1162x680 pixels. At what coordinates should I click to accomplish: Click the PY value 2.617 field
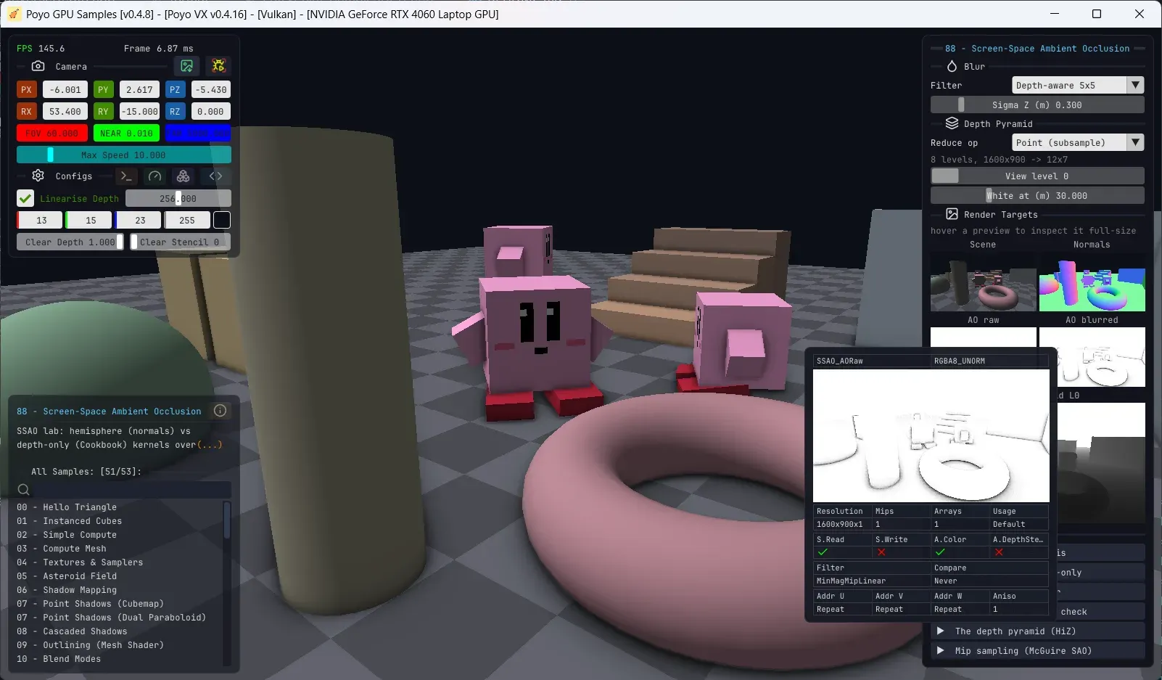(139, 90)
